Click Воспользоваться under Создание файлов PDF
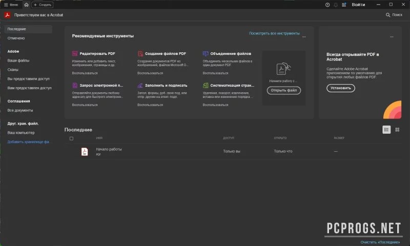This screenshot has height=246, width=410. (x=150, y=73)
